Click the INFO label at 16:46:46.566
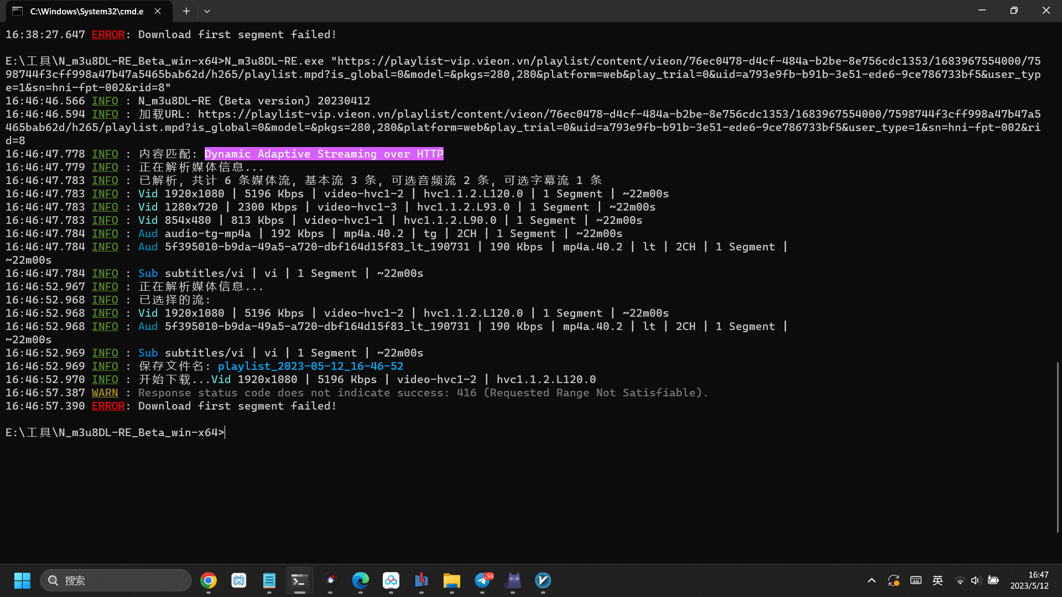Image resolution: width=1062 pixels, height=597 pixels. pos(105,101)
